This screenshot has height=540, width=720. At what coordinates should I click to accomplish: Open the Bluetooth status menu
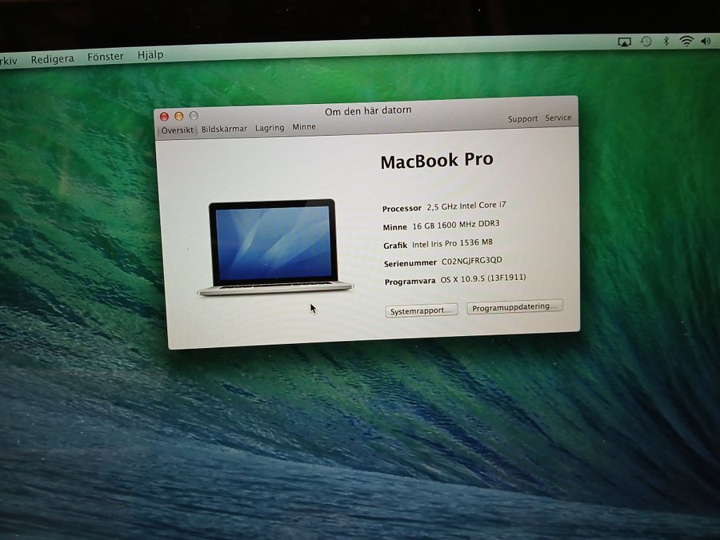pyautogui.click(x=666, y=41)
